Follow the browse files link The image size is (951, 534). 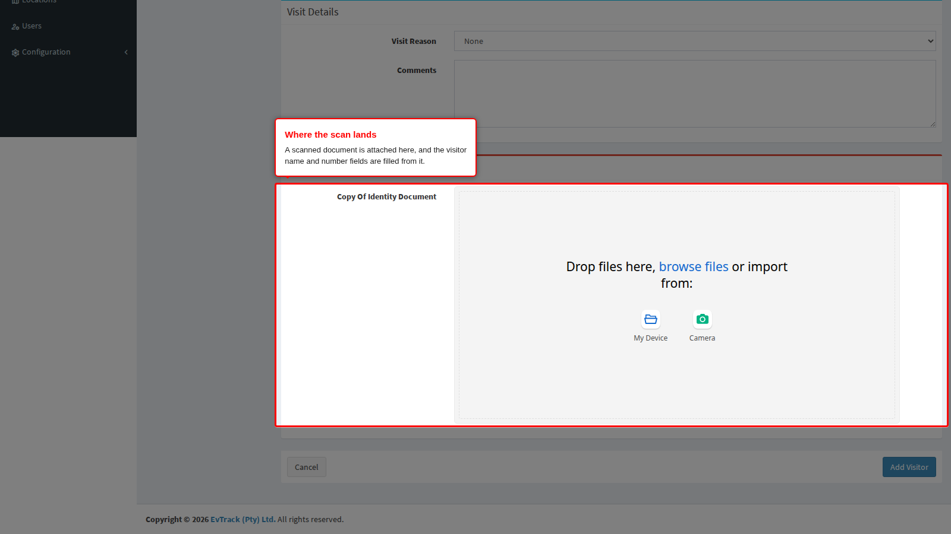tap(694, 267)
